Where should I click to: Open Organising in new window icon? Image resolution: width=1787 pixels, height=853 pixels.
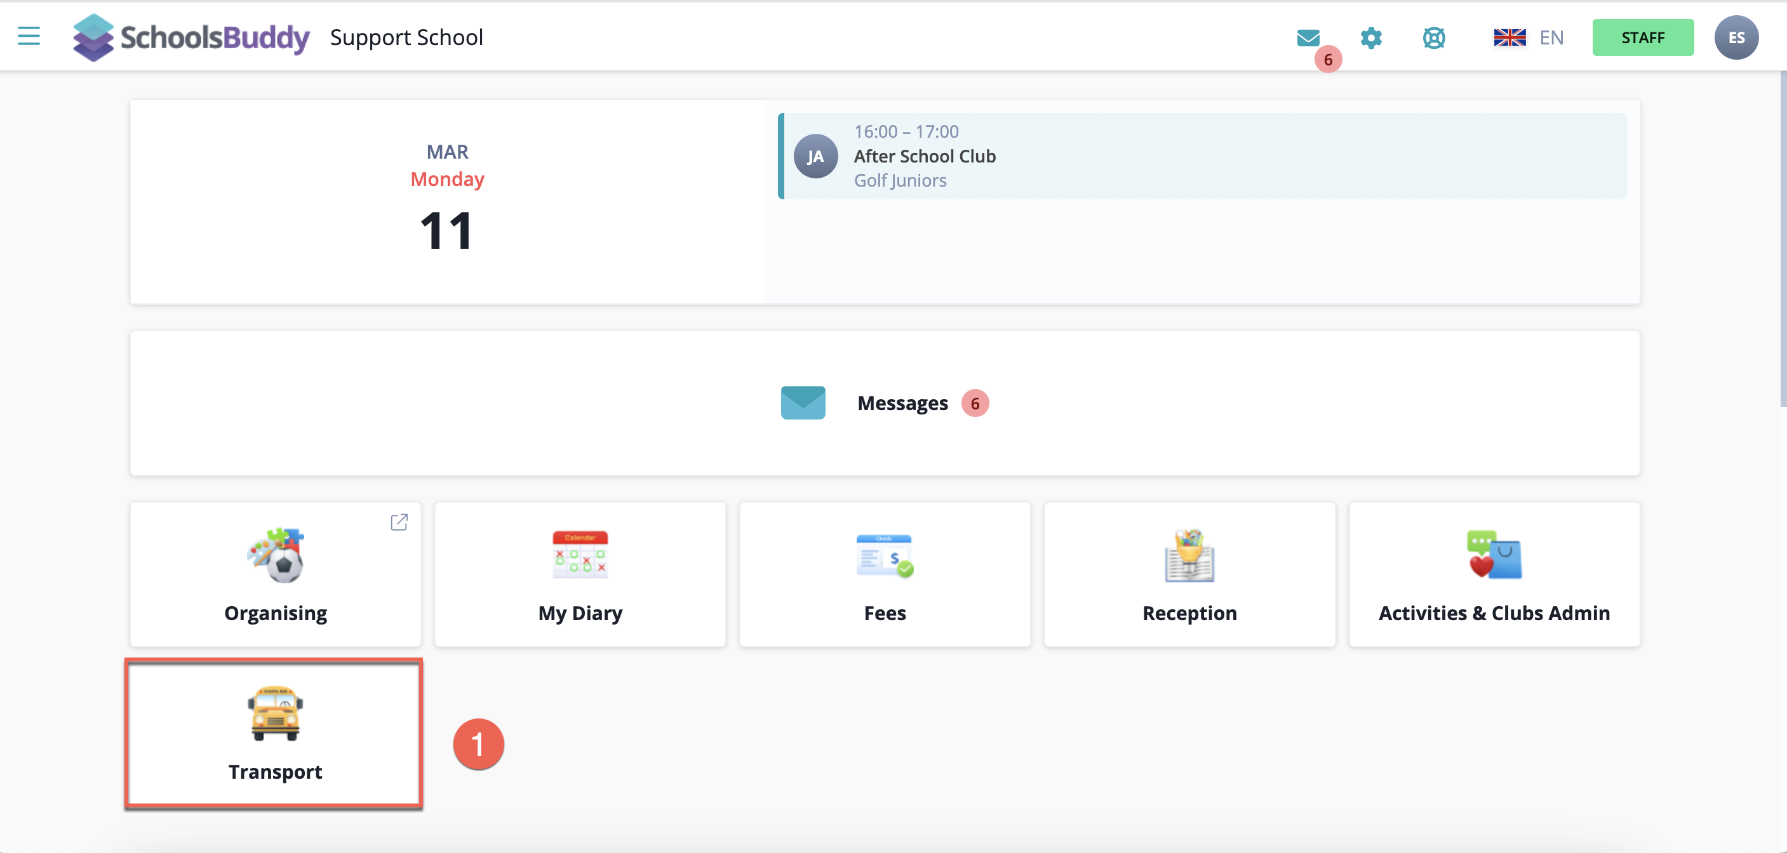(399, 522)
